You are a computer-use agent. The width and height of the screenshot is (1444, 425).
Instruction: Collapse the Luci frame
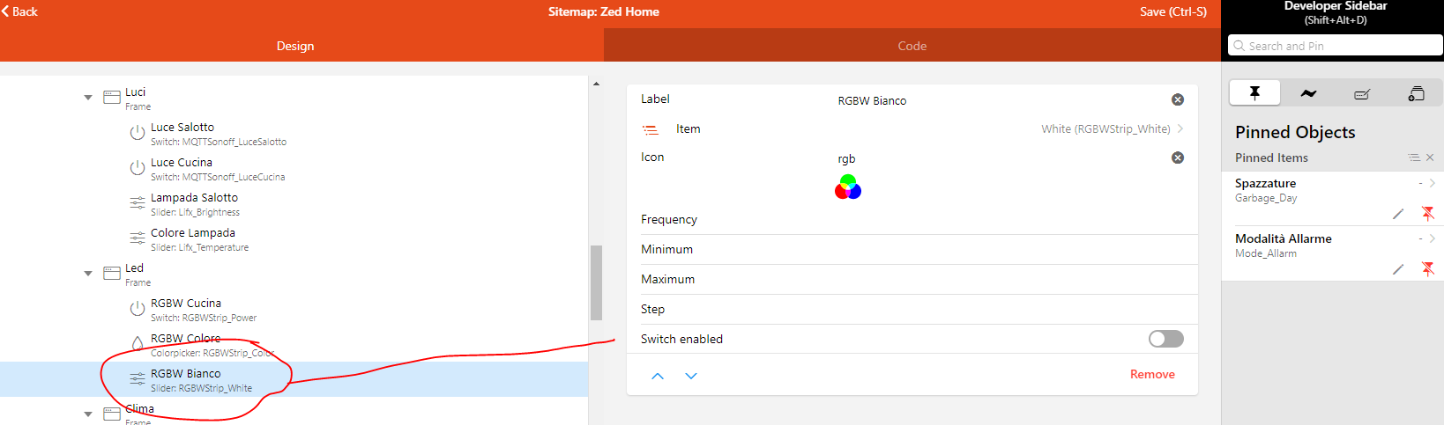coord(88,98)
